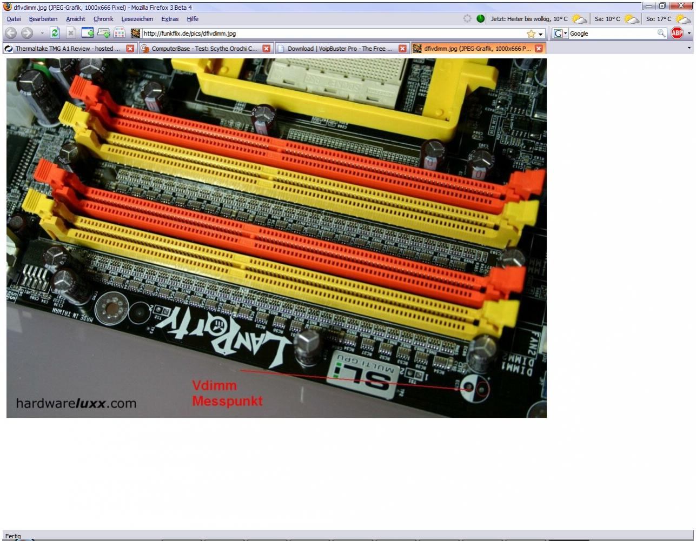696x541 pixels.
Task: Click the site favicon beside the URL
Action: coord(136,34)
